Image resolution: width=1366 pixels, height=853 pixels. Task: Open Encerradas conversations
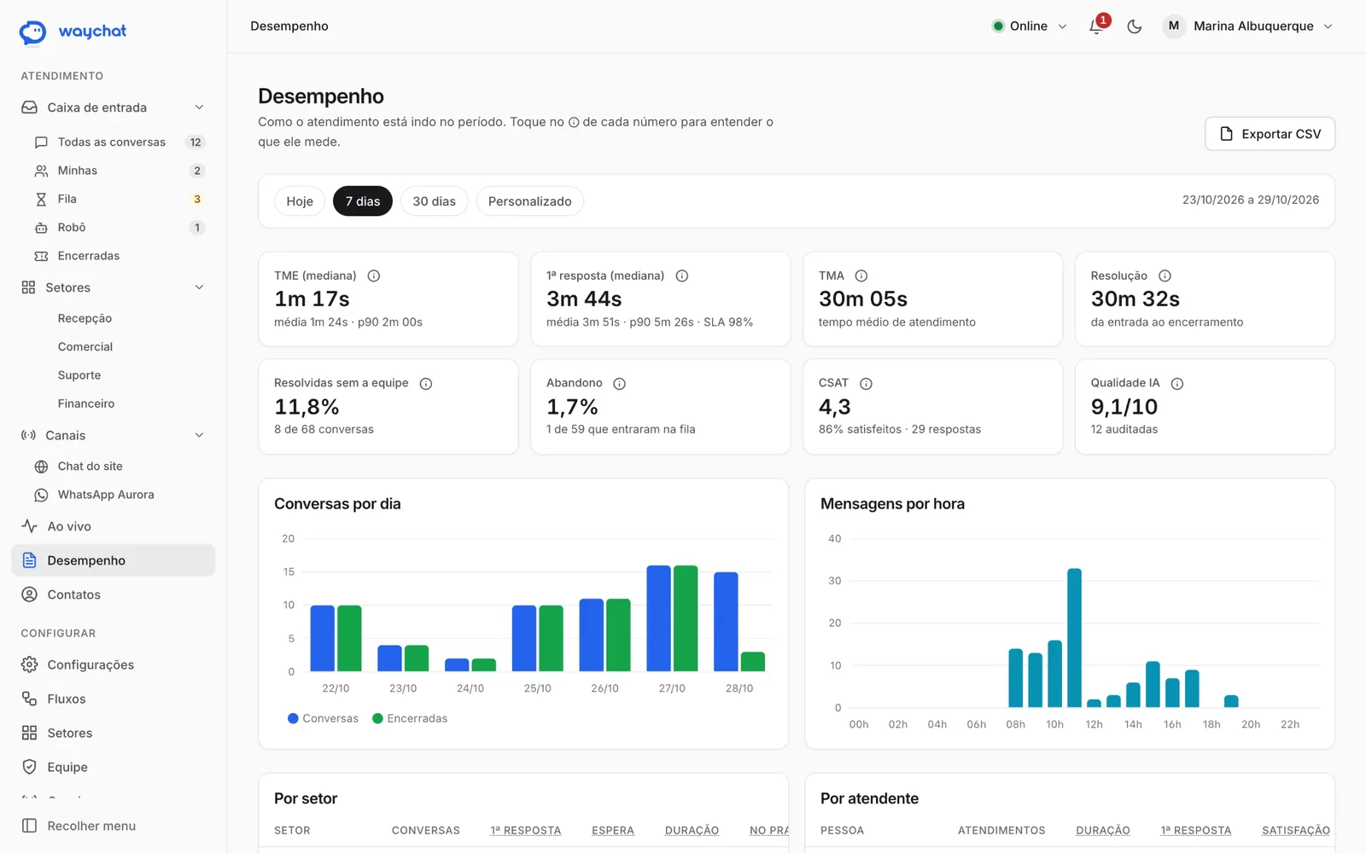(120, 256)
